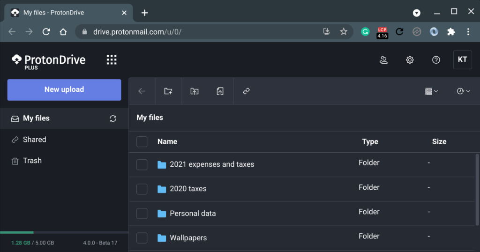Open the list layout dropdown
Viewport: 480px width, 252px height.
432,91
